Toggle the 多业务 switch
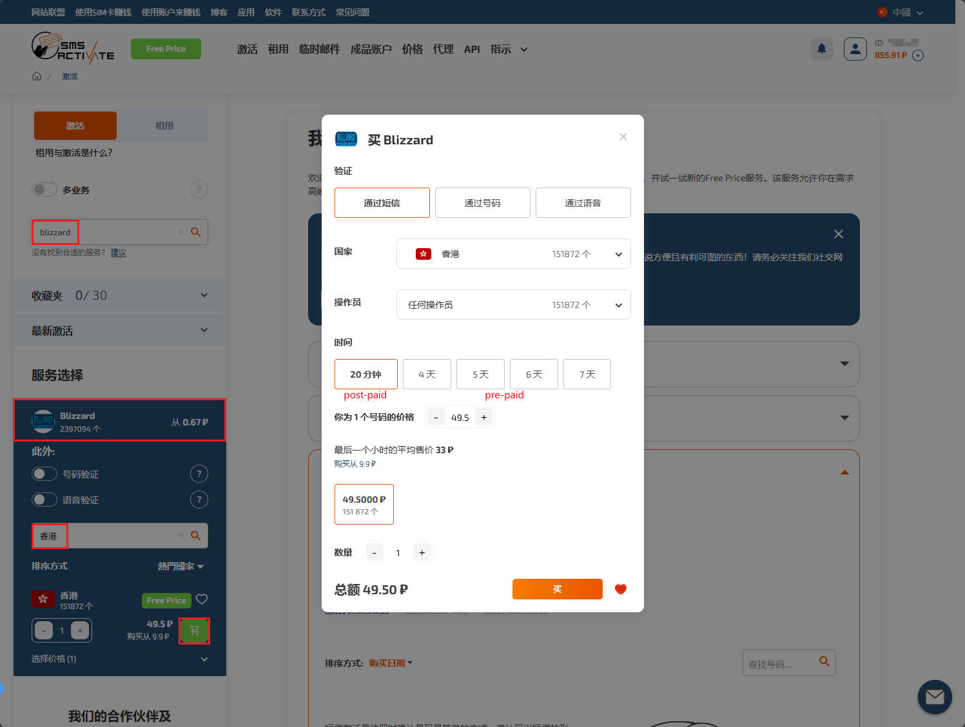This screenshot has width=965, height=727. pos(44,189)
